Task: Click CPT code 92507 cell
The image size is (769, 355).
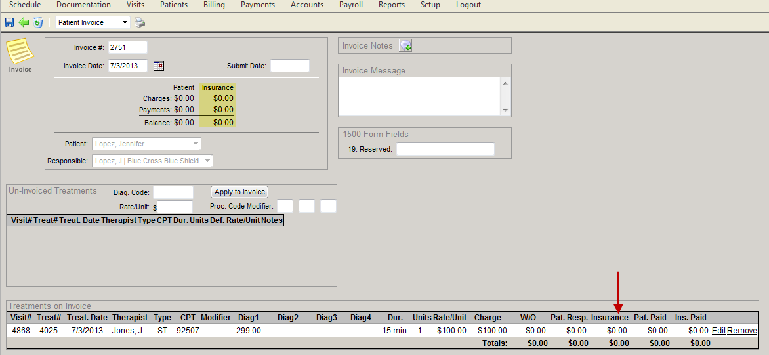Action: pyautogui.click(x=188, y=331)
